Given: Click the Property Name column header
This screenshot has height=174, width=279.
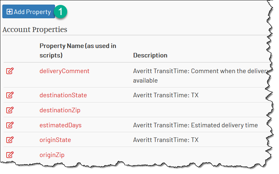Looking at the screenshot, I should pyautogui.click(x=78, y=51).
